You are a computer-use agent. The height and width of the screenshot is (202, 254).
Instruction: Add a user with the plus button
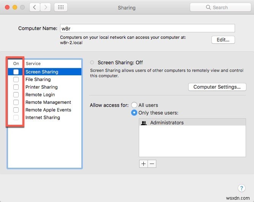click(143, 164)
